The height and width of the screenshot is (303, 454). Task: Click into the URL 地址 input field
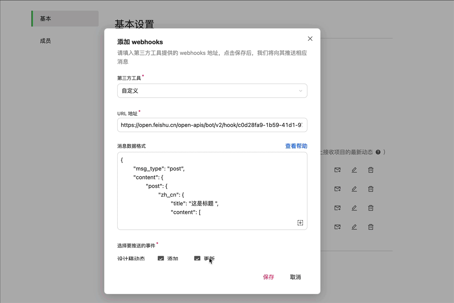(x=212, y=125)
